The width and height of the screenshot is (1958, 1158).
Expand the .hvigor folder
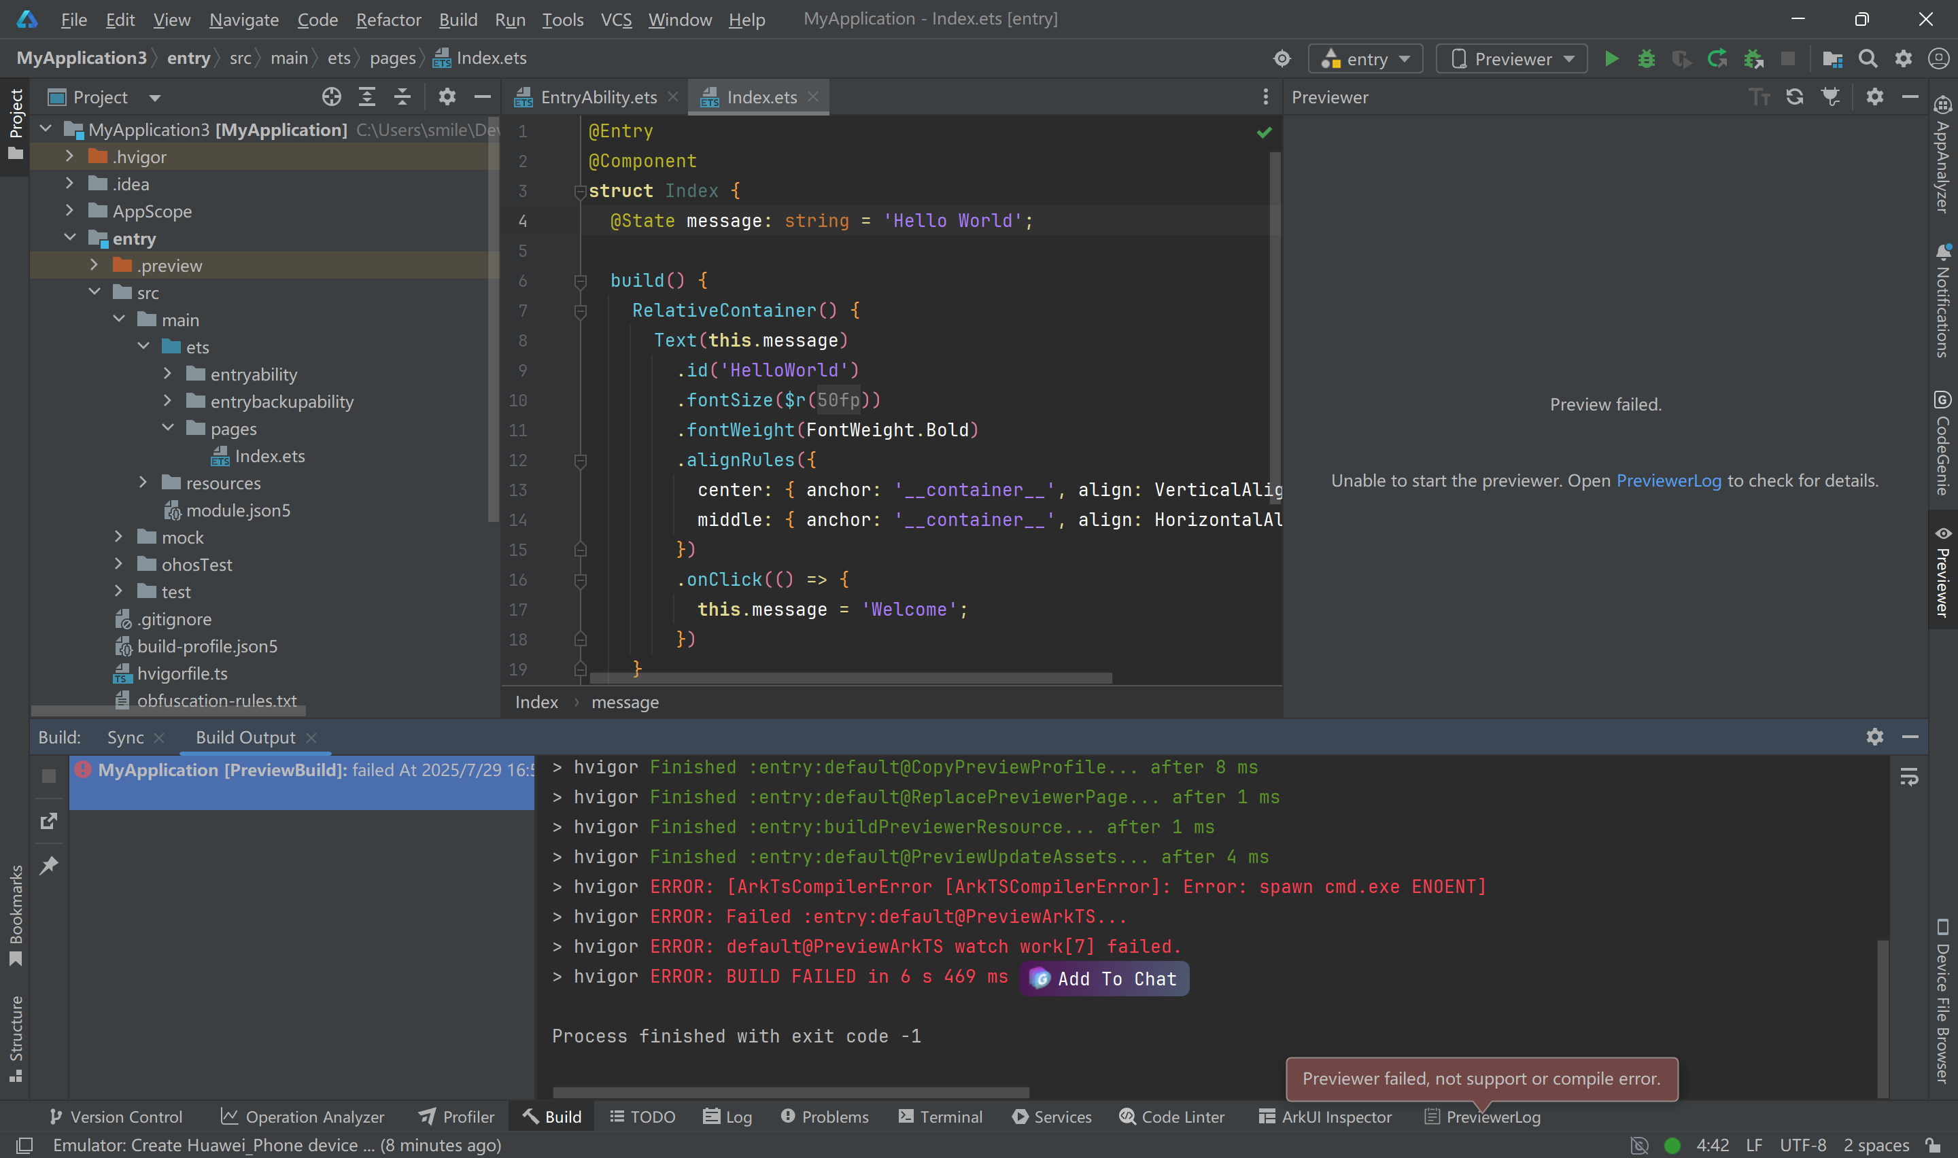[69, 156]
